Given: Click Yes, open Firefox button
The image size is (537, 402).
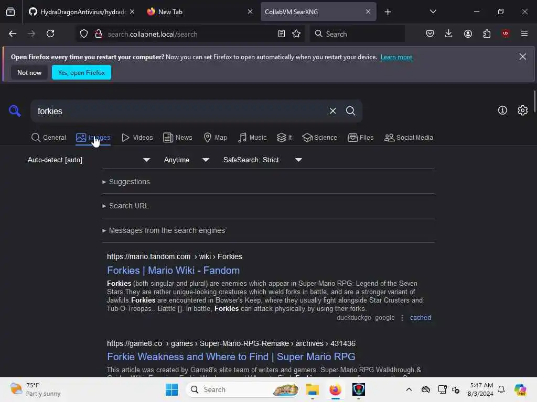Looking at the screenshot, I should (81, 72).
